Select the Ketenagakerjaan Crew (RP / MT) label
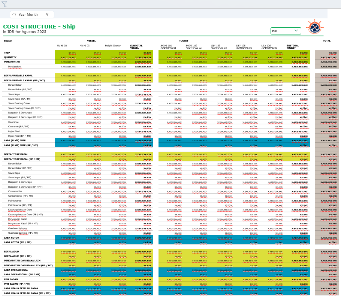 (x=25, y=215)
